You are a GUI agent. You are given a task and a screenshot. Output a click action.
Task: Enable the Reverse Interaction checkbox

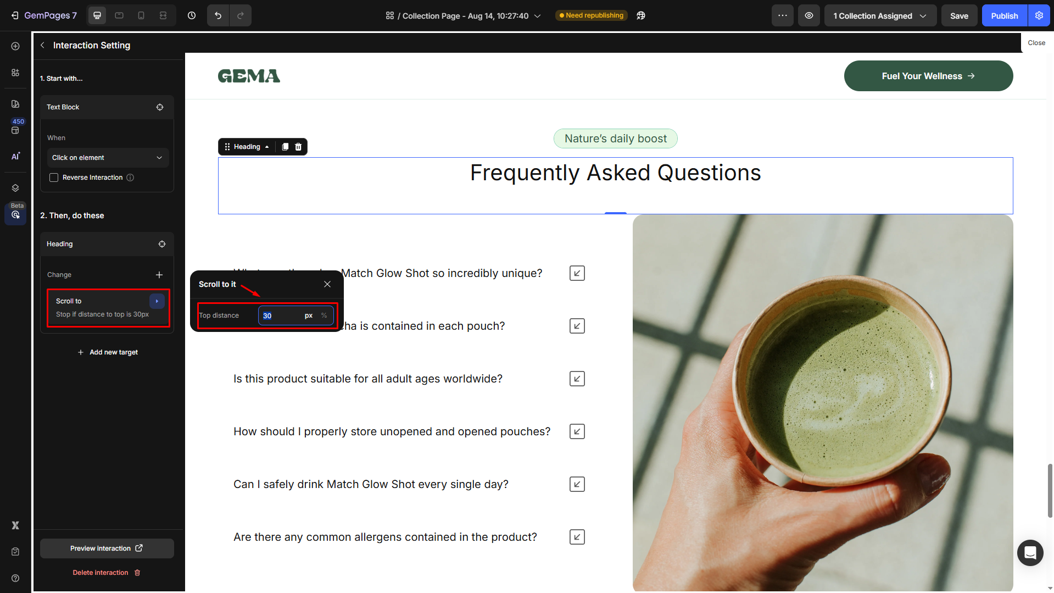click(54, 178)
